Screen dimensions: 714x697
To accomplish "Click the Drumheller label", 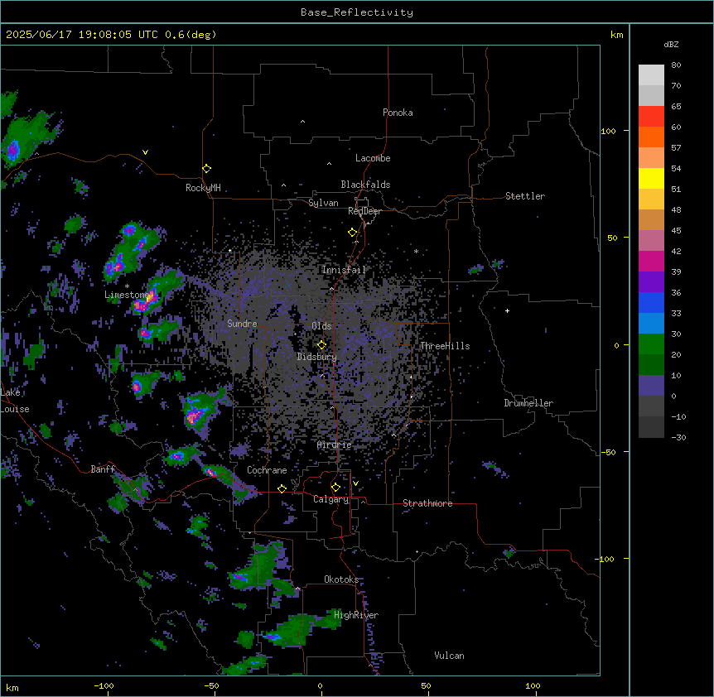I will [528, 403].
